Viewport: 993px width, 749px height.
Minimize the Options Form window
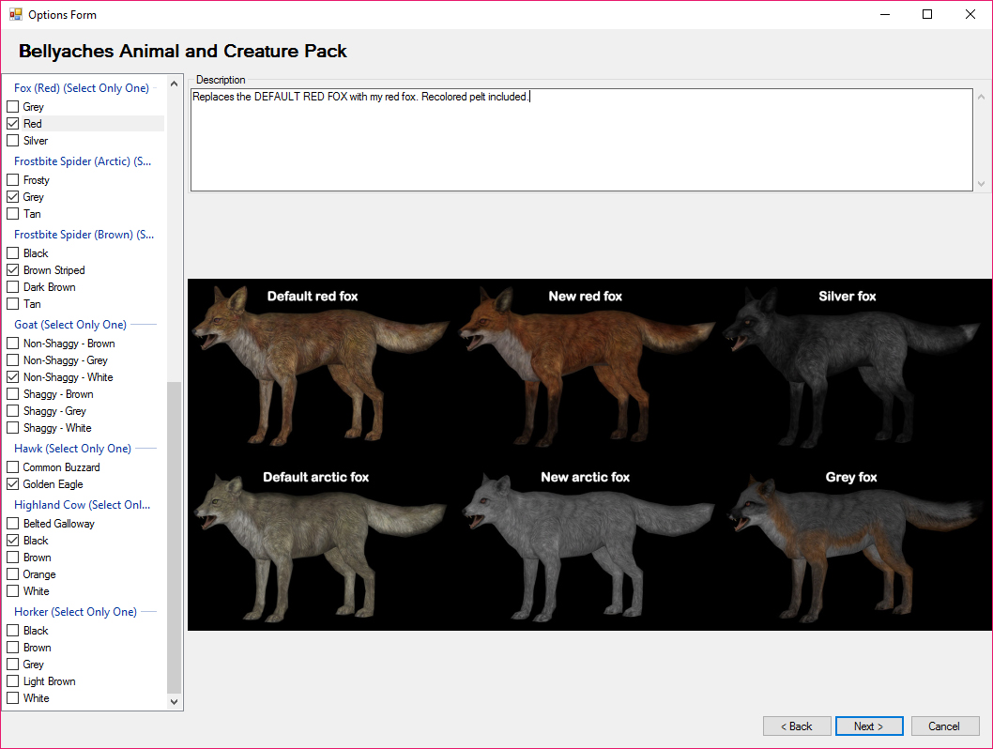coord(885,14)
